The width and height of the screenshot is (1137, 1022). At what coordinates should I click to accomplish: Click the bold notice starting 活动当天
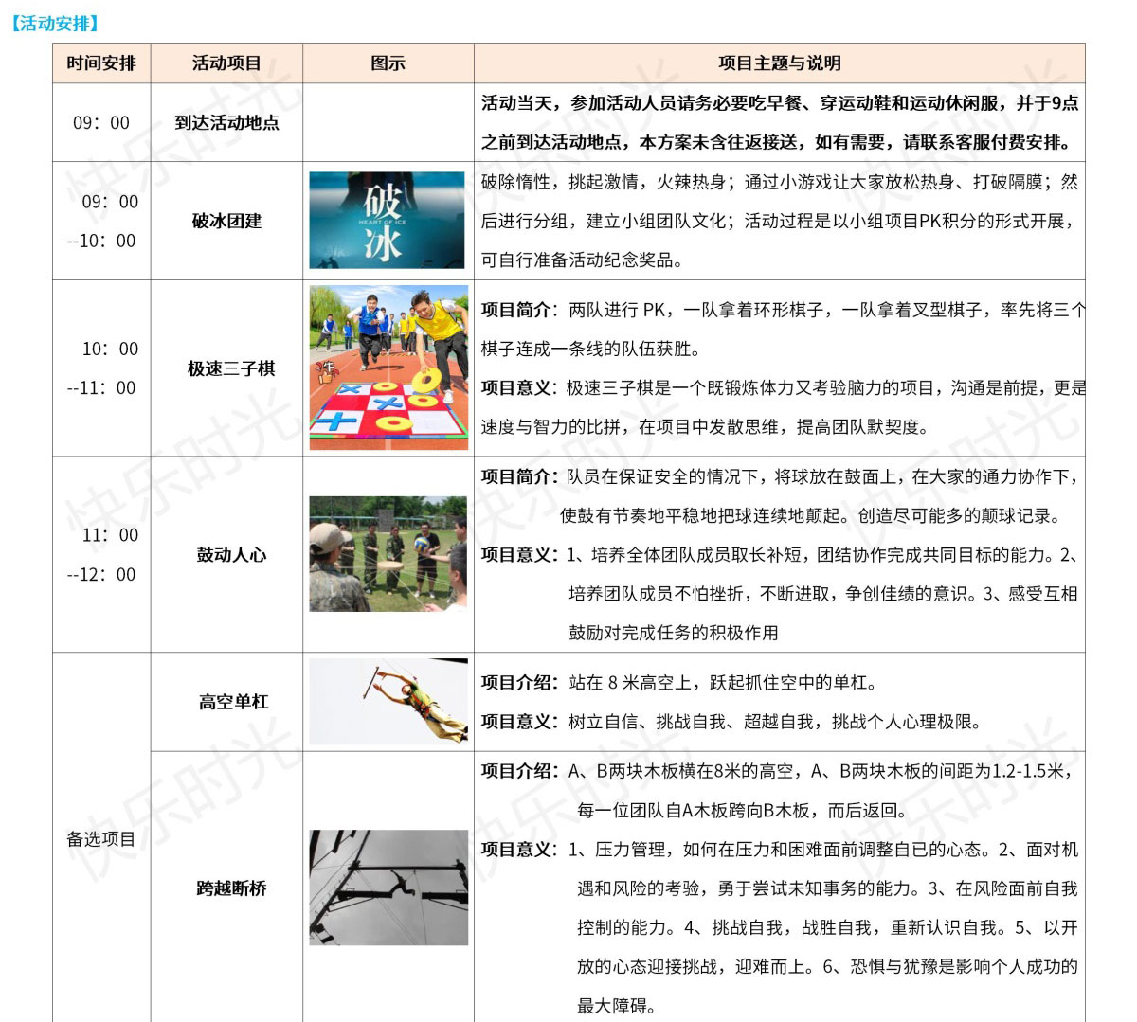pyautogui.click(x=780, y=103)
